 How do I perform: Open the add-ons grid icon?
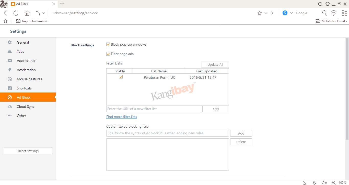point(344,13)
